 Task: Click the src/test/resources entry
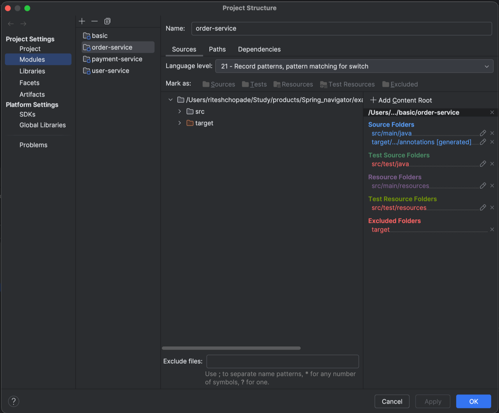399,208
